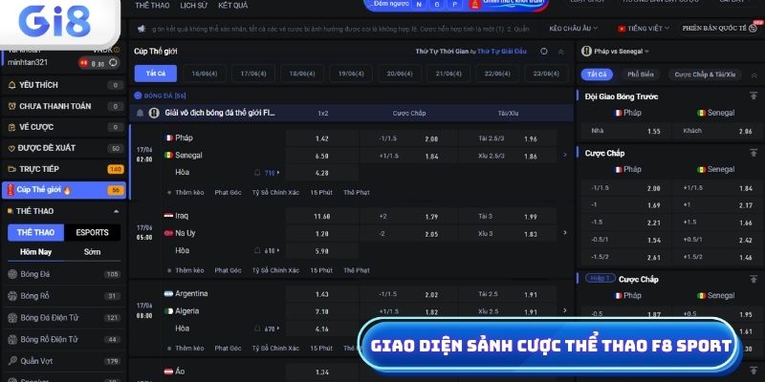
Task: Pin the Đội Giao Bóng Trước market to top
Action: (754, 96)
